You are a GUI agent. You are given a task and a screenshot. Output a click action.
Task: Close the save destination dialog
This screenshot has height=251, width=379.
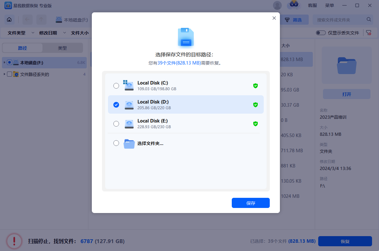[x=274, y=18]
